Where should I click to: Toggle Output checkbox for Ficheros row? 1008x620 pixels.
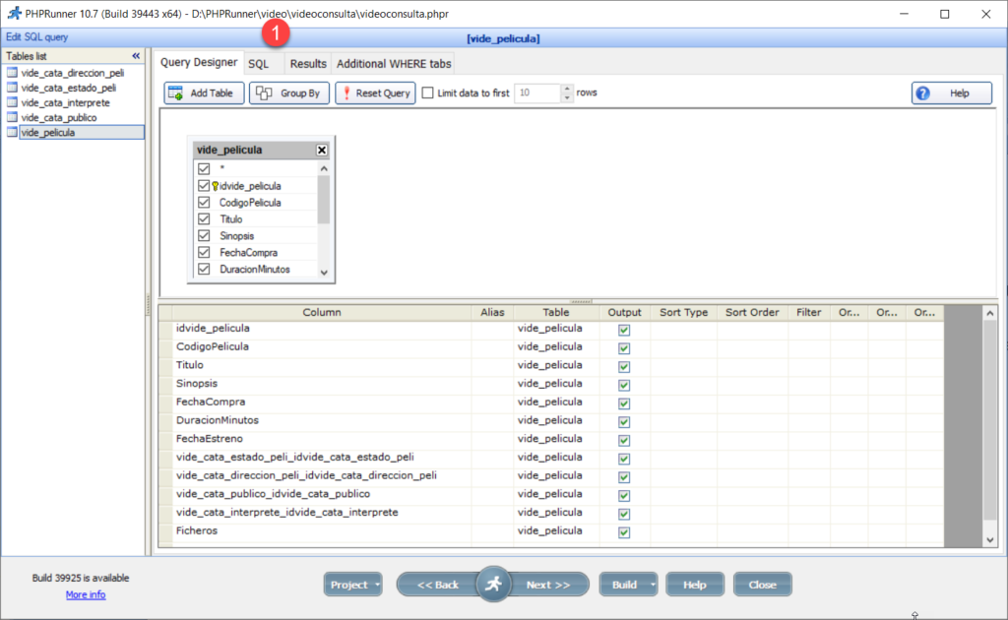point(624,531)
